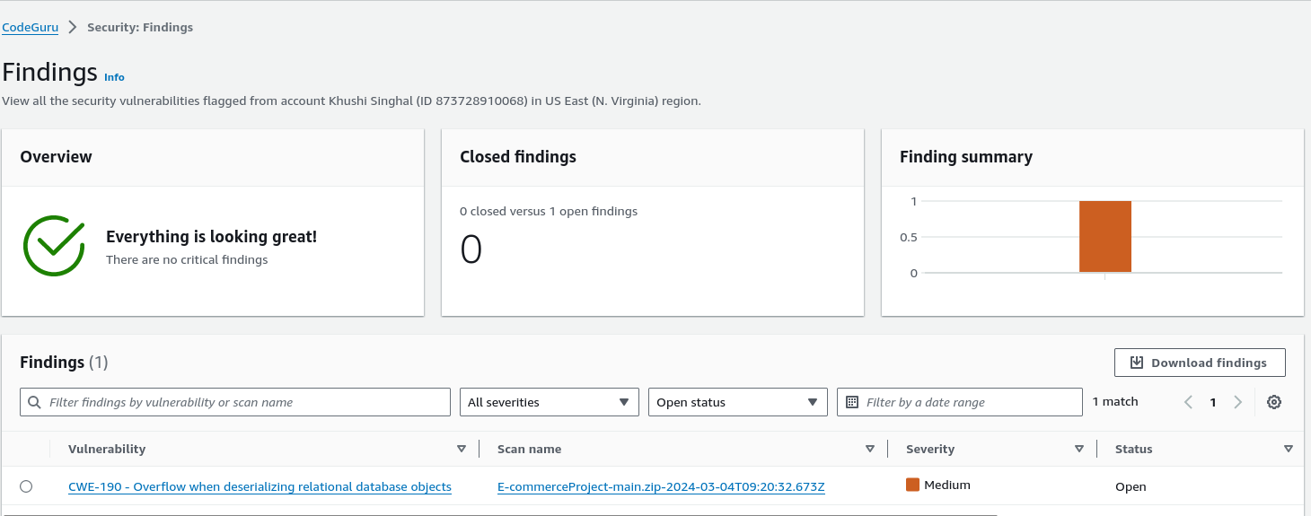Select the CWE-190 finding radio button
Image resolution: width=1311 pixels, height=516 pixels.
[x=26, y=486]
